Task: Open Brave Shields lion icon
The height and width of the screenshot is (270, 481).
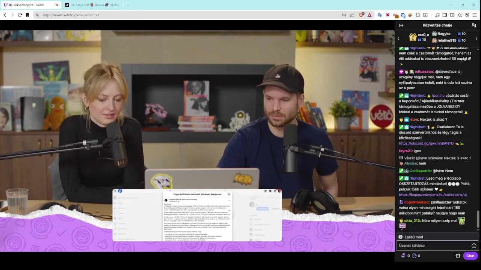Action: 362,15
